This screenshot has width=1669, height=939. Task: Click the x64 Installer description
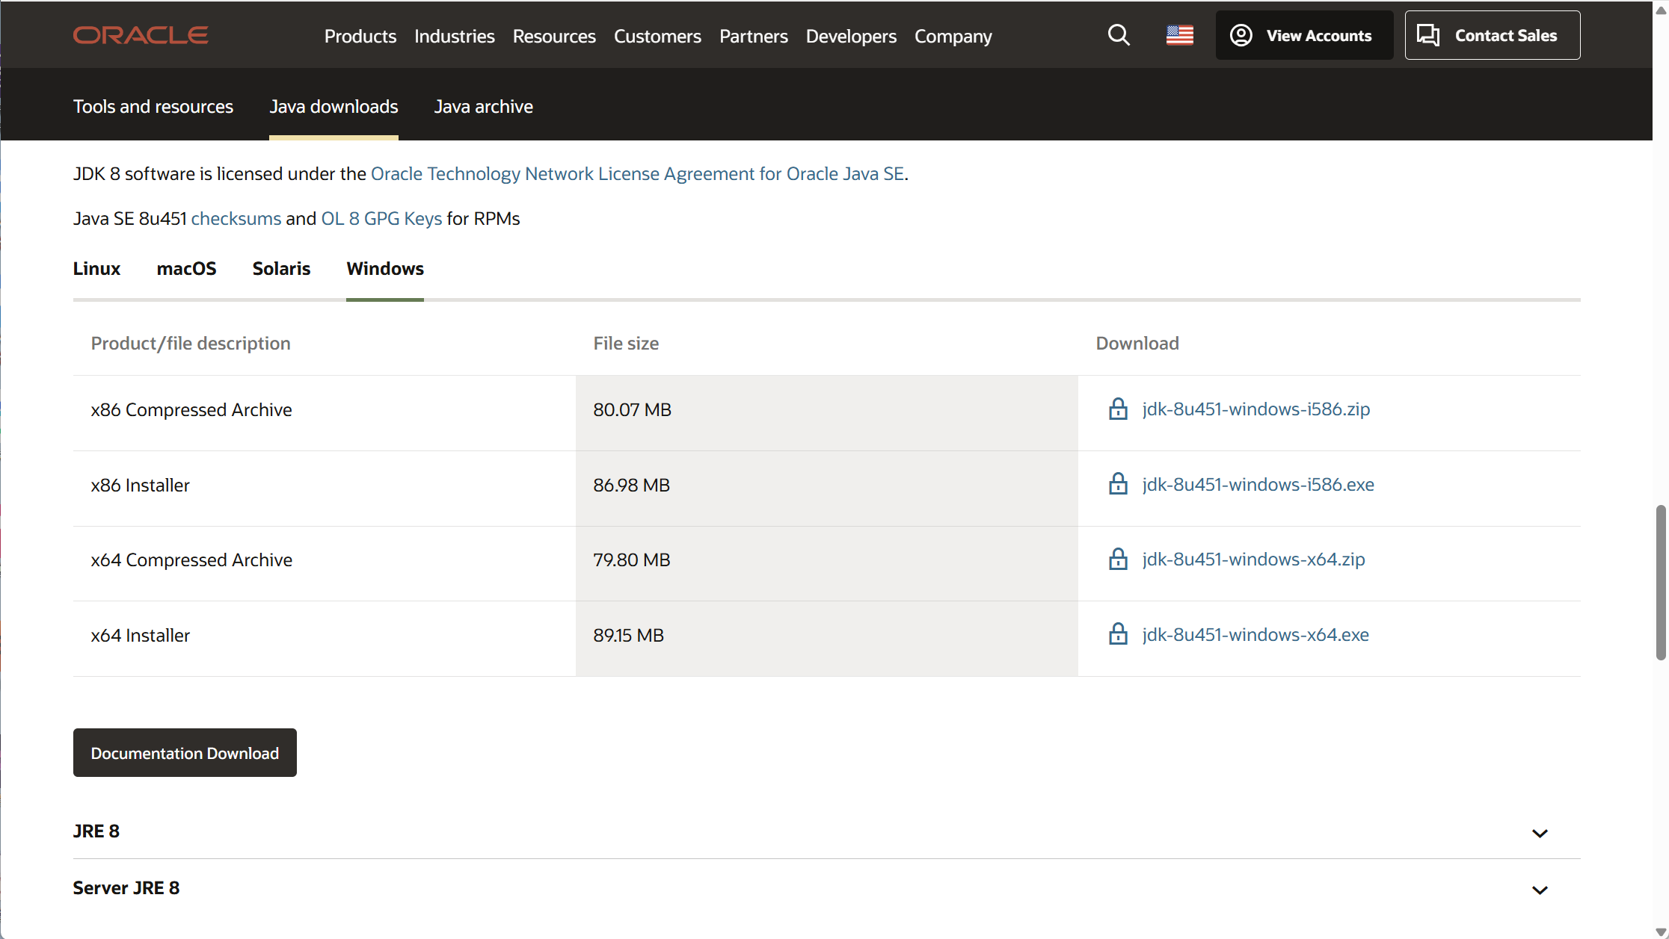click(x=141, y=636)
